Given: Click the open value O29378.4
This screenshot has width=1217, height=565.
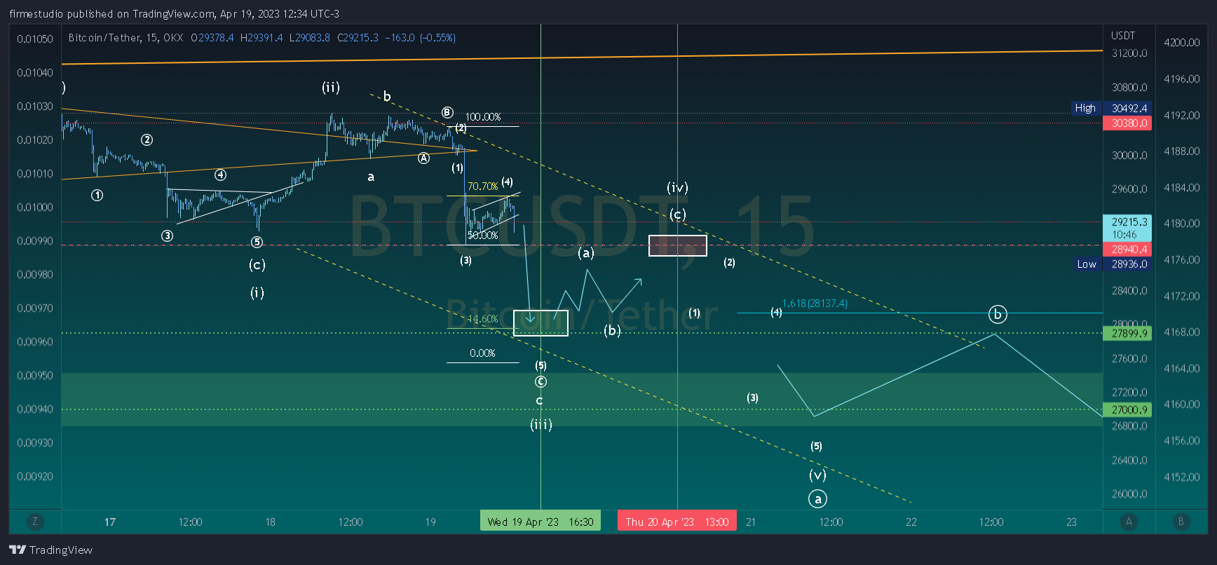Looking at the screenshot, I should [x=212, y=38].
